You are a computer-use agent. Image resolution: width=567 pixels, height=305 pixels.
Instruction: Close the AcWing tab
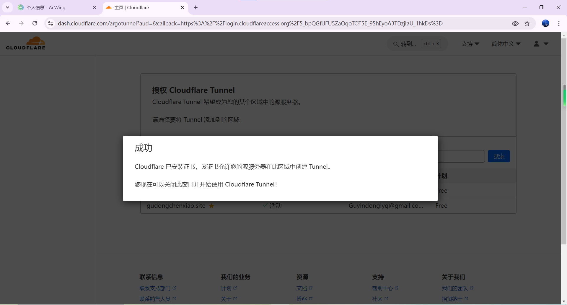click(94, 7)
